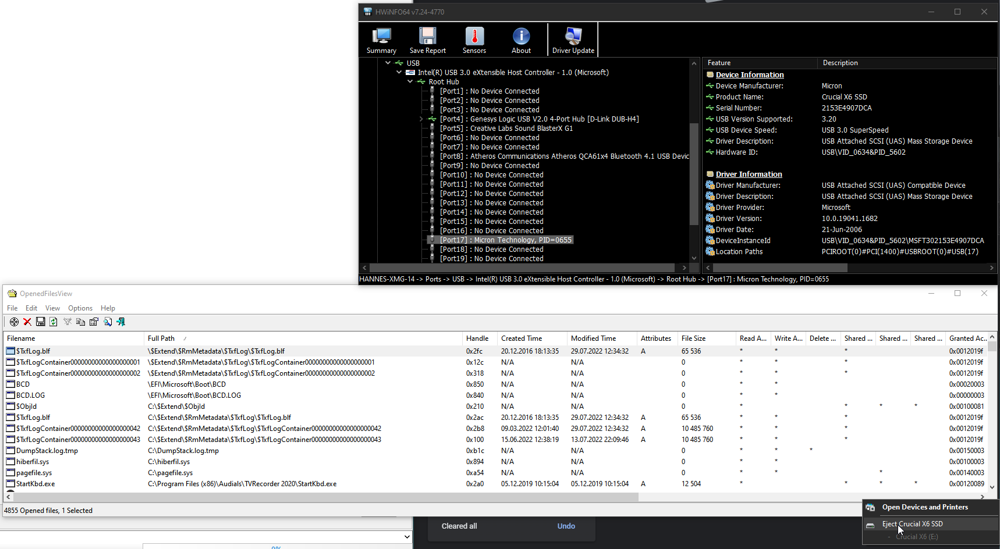This screenshot has width=1000, height=549.
Task: Click the OpenedFilesView horizontal scrollbar thumb
Action: point(325,497)
